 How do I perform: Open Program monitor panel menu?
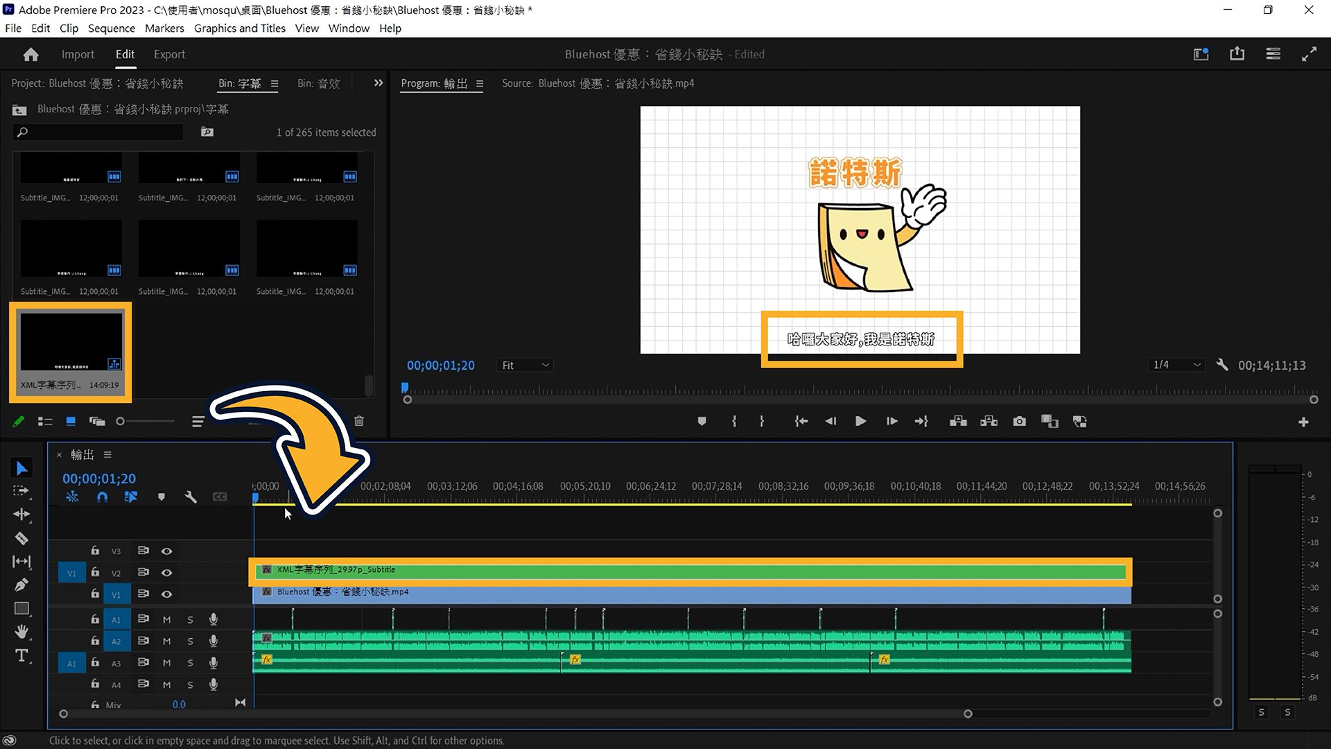pos(480,84)
